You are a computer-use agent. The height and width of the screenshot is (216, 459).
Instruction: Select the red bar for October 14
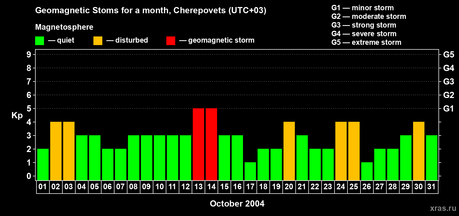pos(211,144)
